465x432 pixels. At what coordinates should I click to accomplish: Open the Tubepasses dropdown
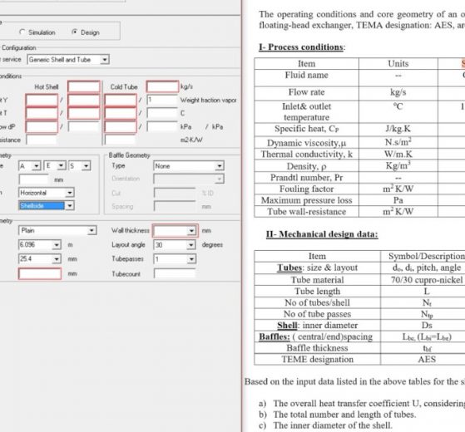coord(191,259)
